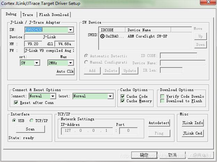This screenshot has width=217, height=162.
Task: Expand the SN serial number dropdown
Action: 71,30
